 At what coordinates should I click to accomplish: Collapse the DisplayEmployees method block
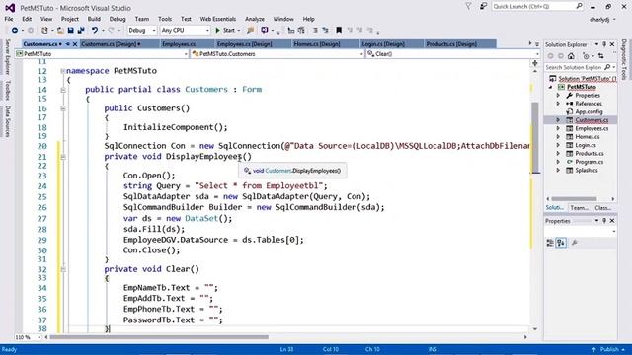63,157
